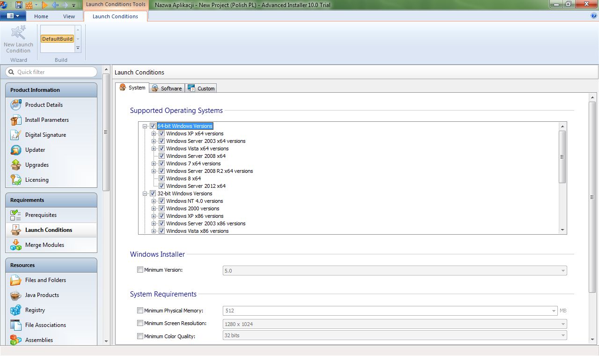Enable Minimum Physical Memory checkbox
Screen dimensions: 599x356
coord(140,310)
